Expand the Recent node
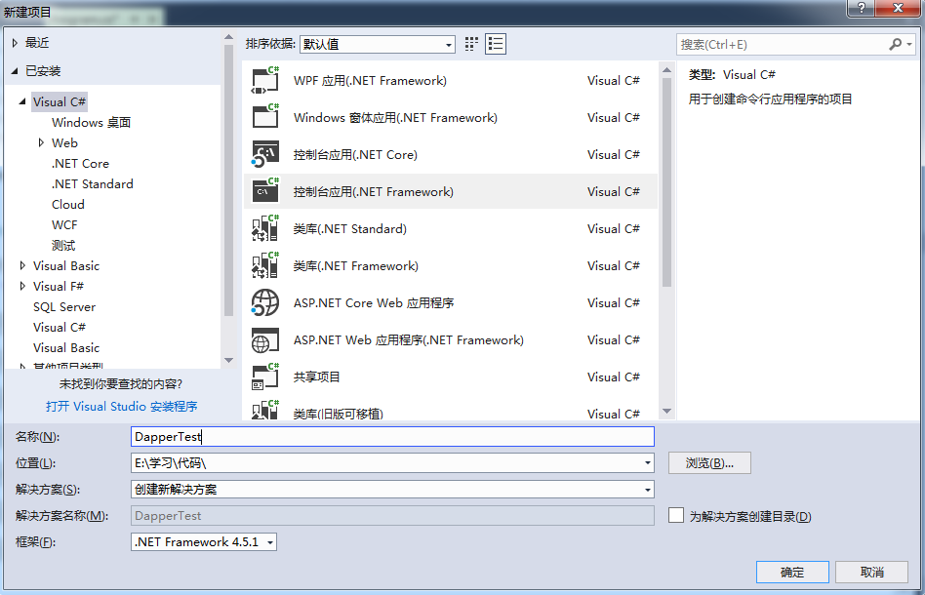925x595 pixels. click(15, 43)
